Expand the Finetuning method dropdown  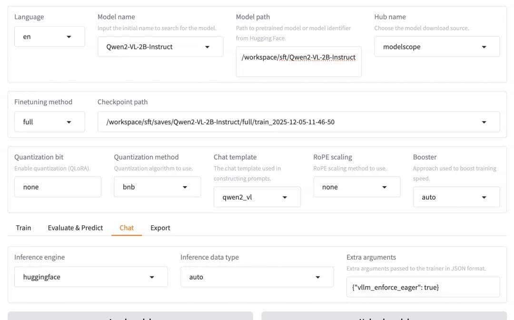click(49, 122)
